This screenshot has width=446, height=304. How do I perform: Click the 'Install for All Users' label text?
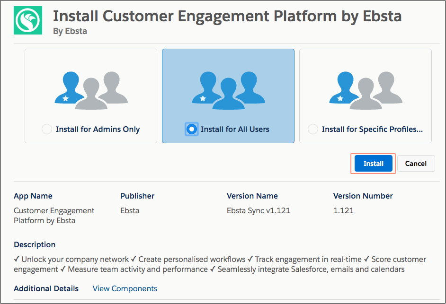coord(235,129)
